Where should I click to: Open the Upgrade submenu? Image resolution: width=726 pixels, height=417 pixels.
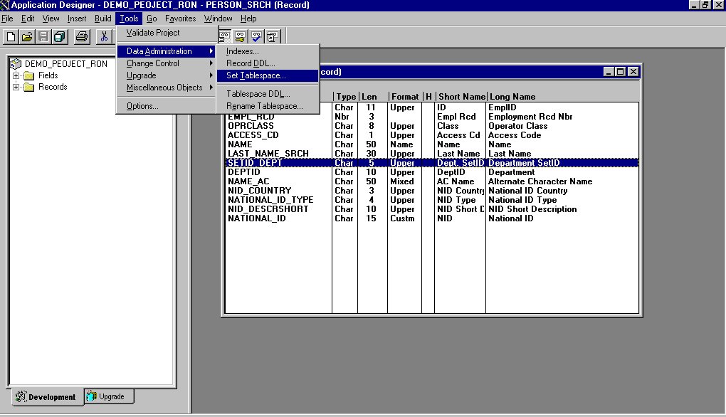[x=167, y=75]
